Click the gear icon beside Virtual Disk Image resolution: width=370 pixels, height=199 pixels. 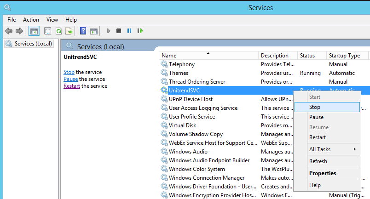(x=164, y=125)
